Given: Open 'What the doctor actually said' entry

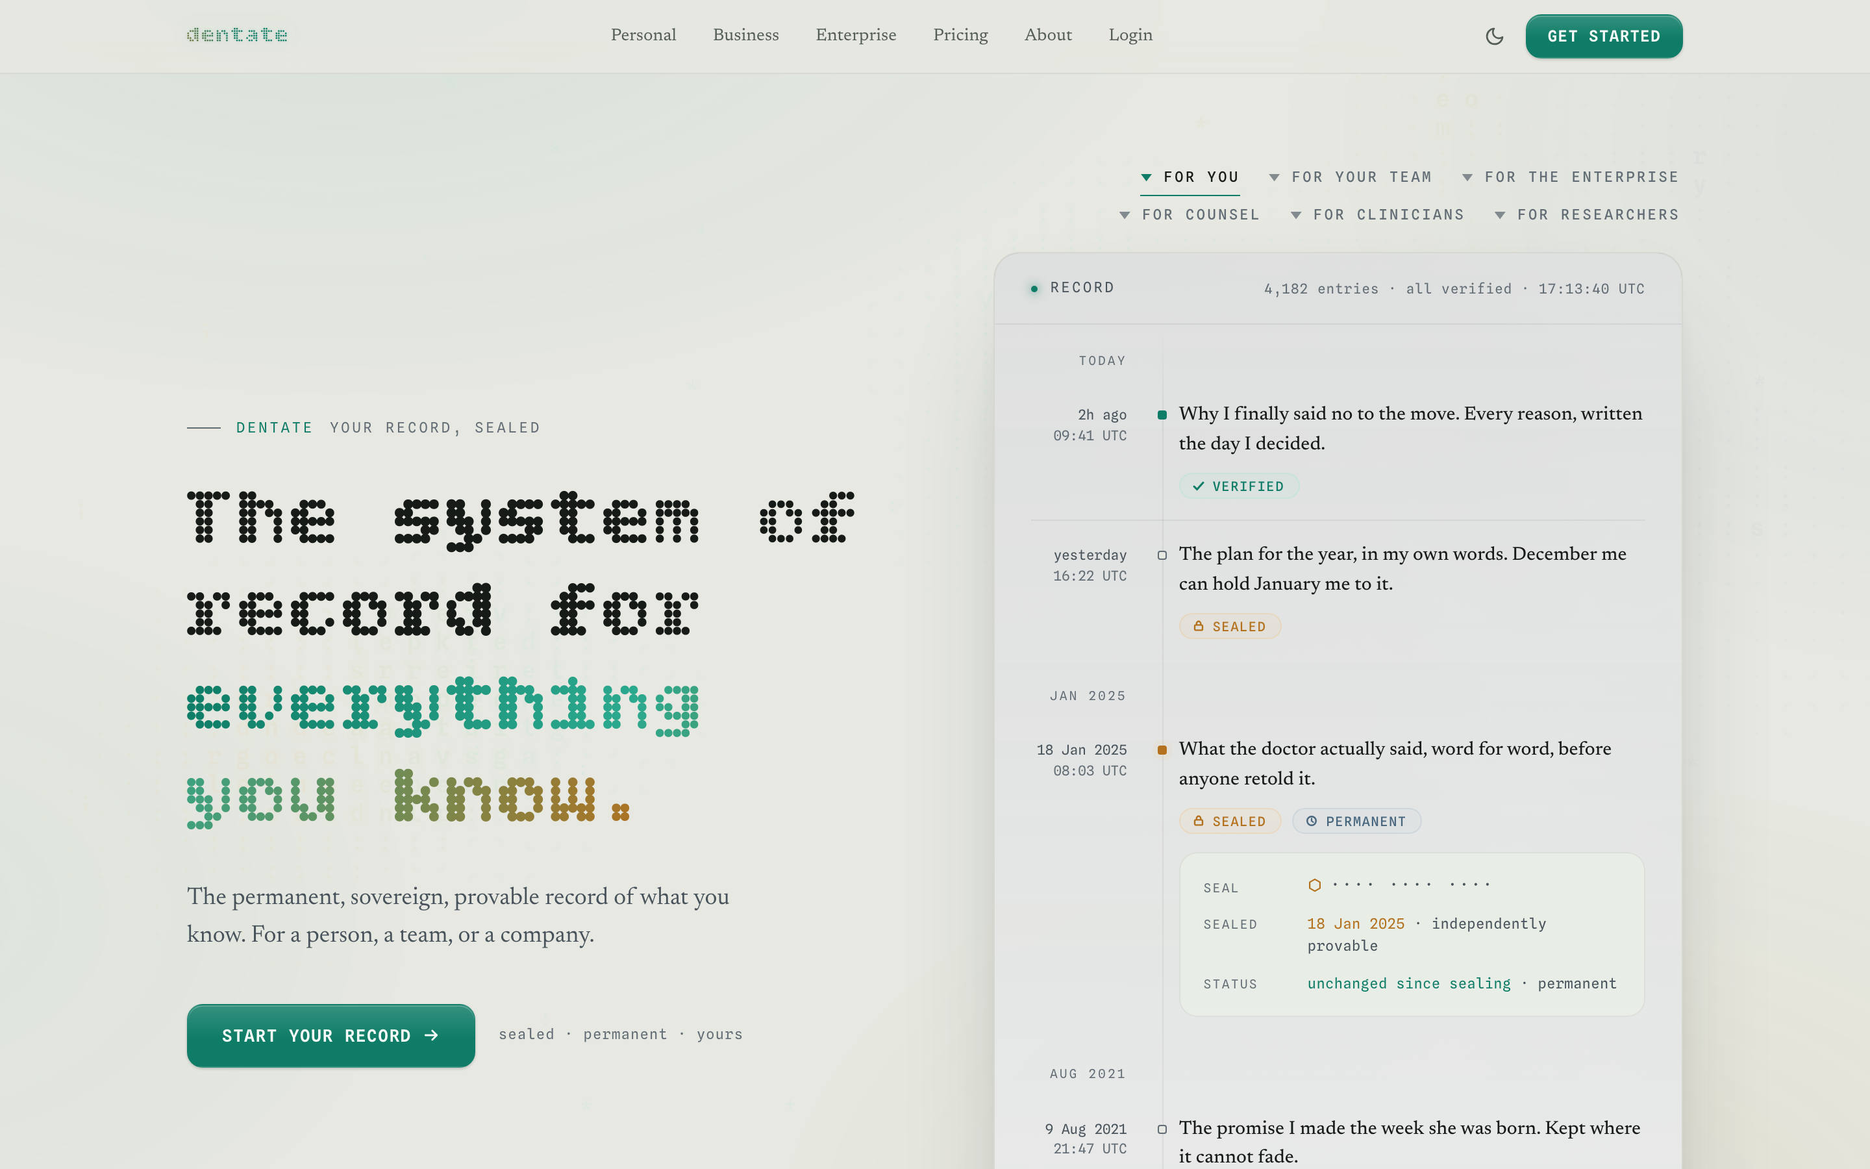Looking at the screenshot, I should [x=1395, y=763].
